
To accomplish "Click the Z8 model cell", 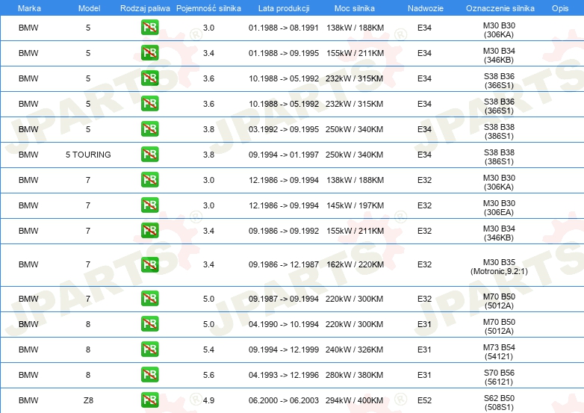I will [x=88, y=400].
